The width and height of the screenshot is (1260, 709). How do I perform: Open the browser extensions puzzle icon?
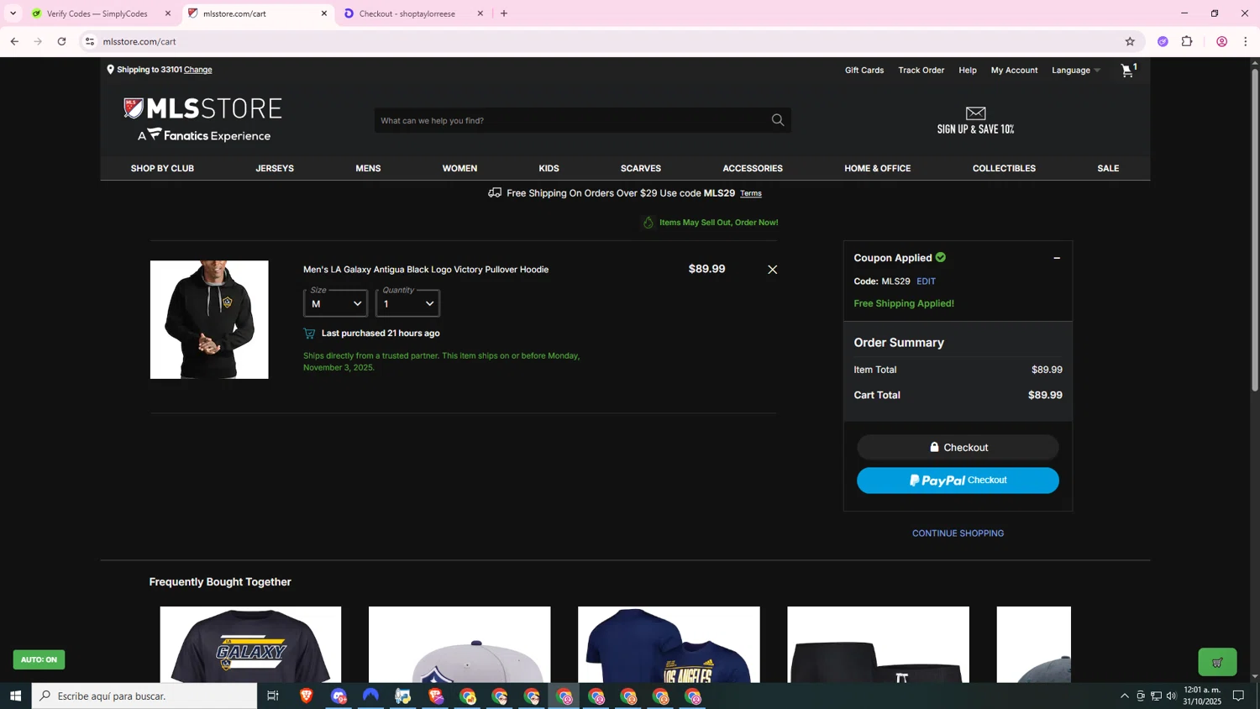(x=1187, y=41)
